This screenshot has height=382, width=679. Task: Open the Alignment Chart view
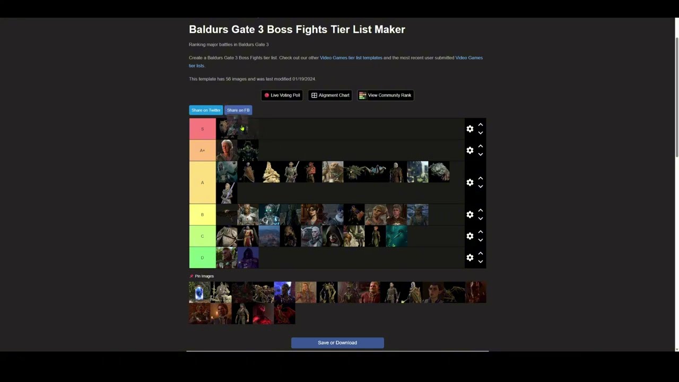[x=330, y=95]
